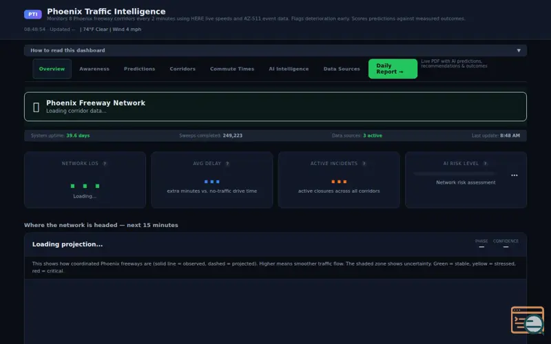
Task: Open AI Risk Level help icon
Action: (486, 164)
